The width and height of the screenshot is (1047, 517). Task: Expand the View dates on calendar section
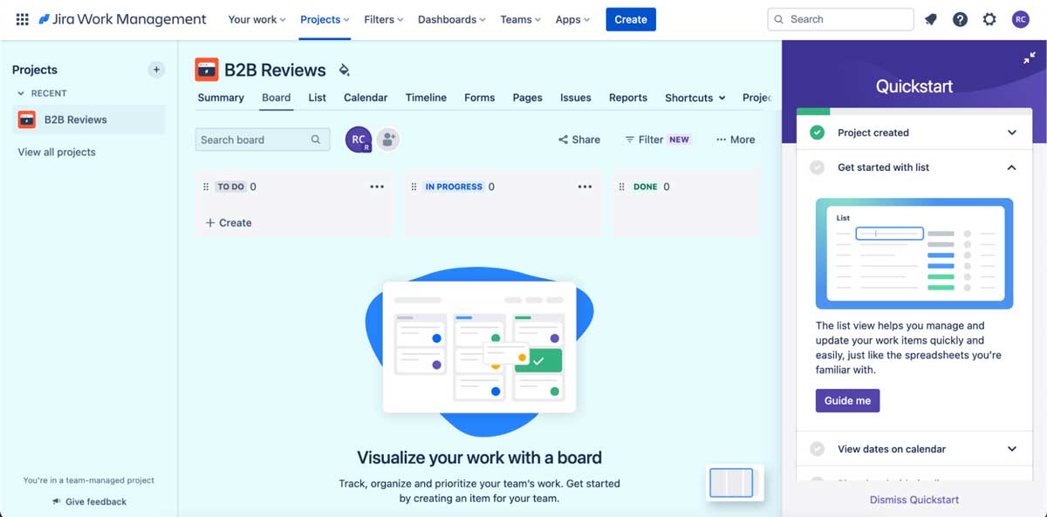pyautogui.click(x=1011, y=449)
